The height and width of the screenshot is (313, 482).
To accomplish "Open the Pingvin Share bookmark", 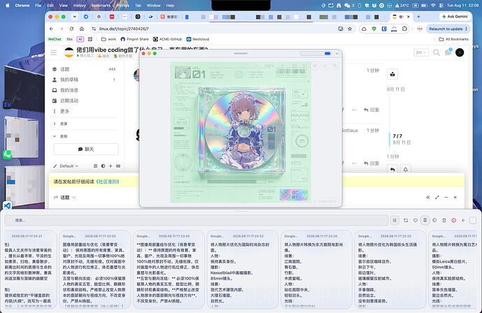I will click(x=135, y=39).
